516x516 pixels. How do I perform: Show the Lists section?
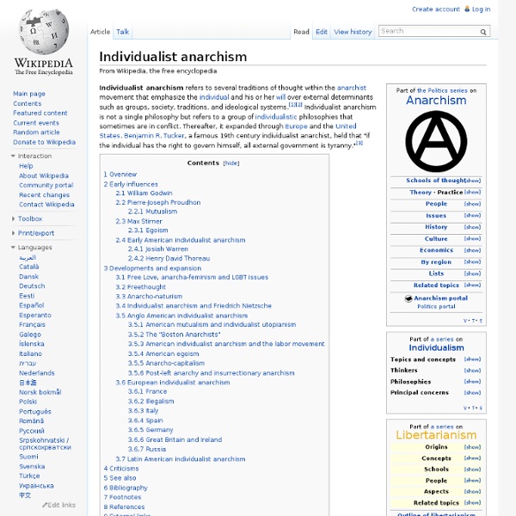pos(472,273)
